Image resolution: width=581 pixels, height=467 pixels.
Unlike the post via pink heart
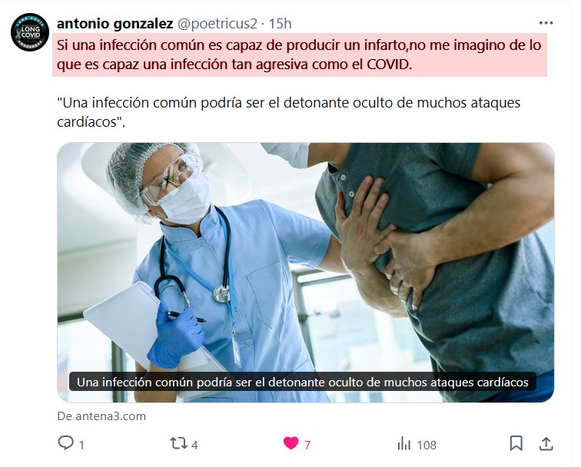(x=290, y=443)
